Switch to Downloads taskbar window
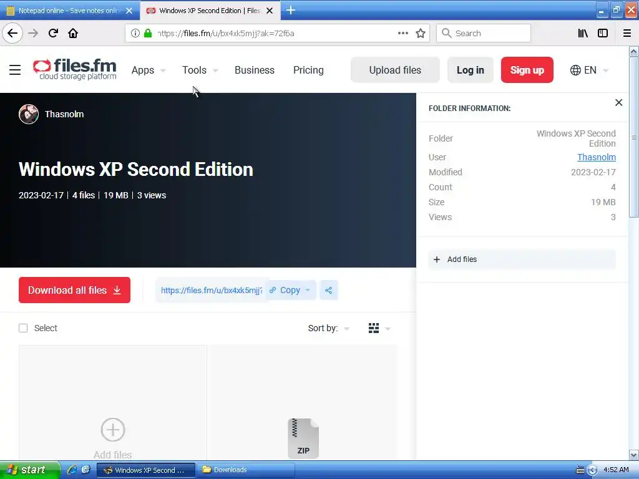Image resolution: width=639 pixels, height=479 pixels. 245,470
